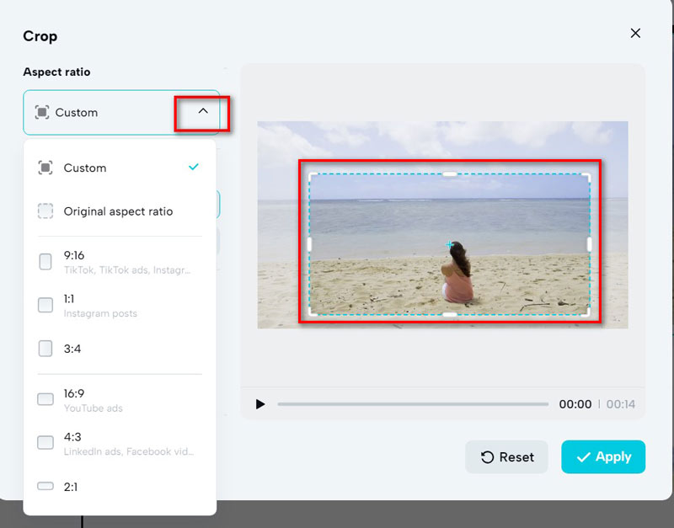Click the checkmark beside Custom

tap(194, 167)
